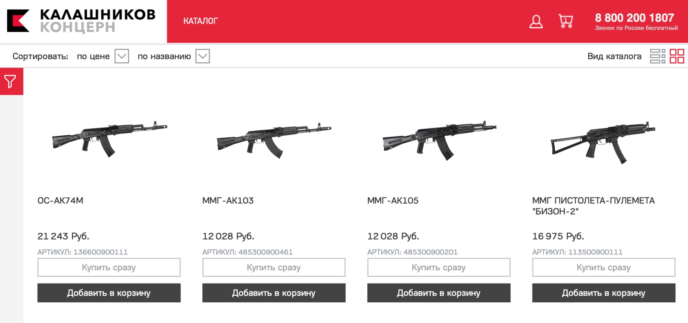This screenshot has width=688, height=323.
Task: Call the 8 800 200 1807 number
Action: pyautogui.click(x=634, y=18)
